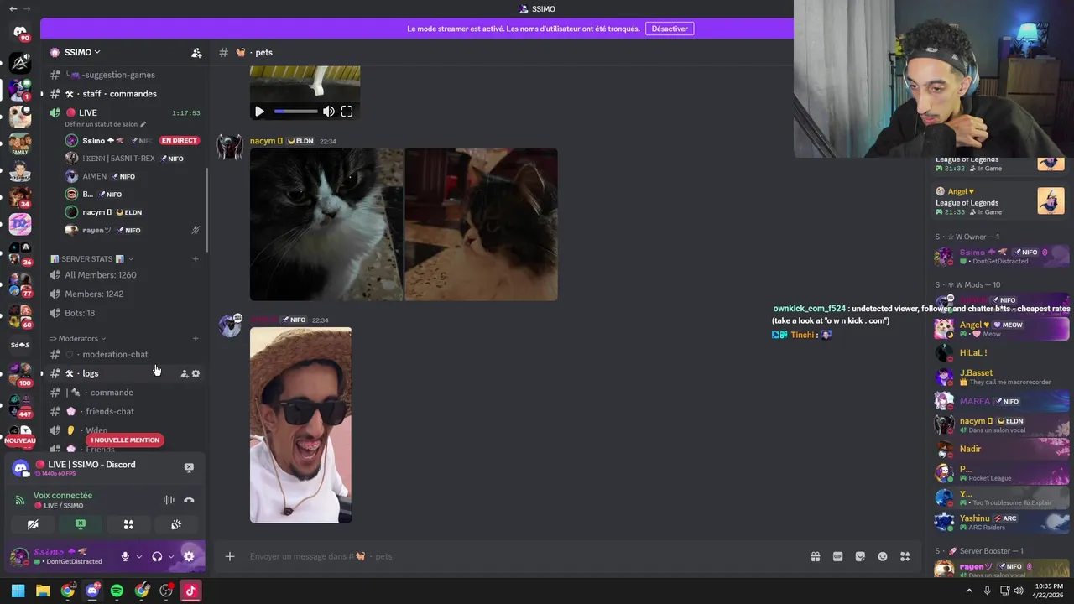The width and height of the screenshot is (1074, 604).
Task: Click NOUVEAU badge in server list
Action: [x=20, y=440]
